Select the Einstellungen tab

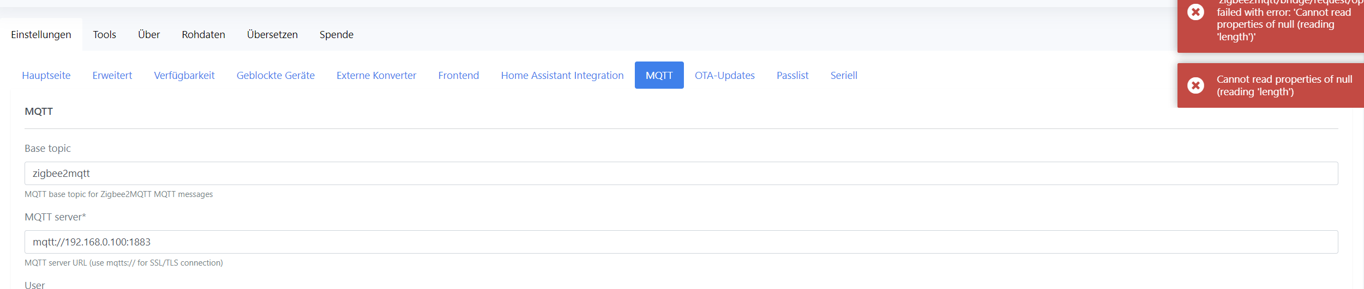(x=41, y=35)
